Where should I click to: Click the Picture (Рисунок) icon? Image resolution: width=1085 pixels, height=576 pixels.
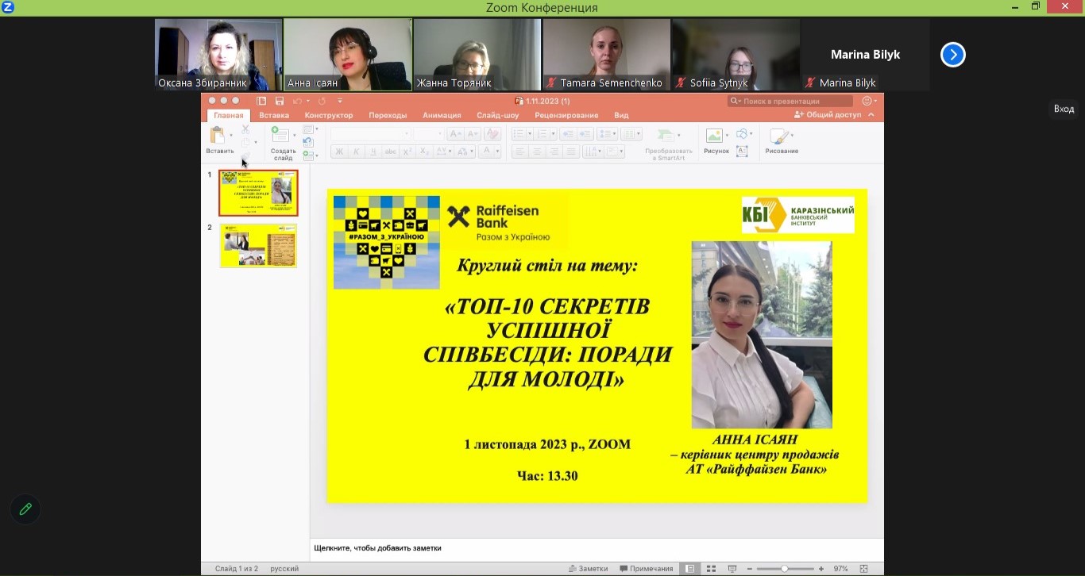tap(714, 136)
